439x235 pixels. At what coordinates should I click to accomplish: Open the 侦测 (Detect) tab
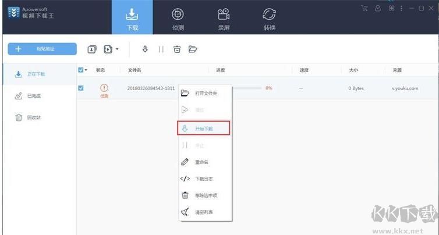pyautogui.click(x=178, y=19)
